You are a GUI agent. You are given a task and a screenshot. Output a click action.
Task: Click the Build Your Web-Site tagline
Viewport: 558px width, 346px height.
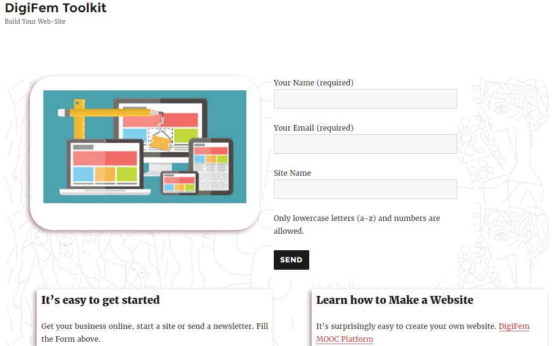(x=35, y=21)
